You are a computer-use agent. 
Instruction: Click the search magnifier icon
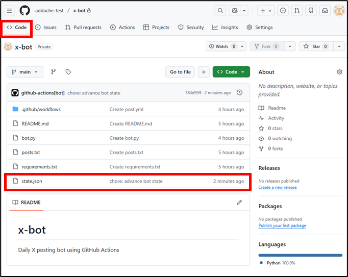click(x=220, y=10)
